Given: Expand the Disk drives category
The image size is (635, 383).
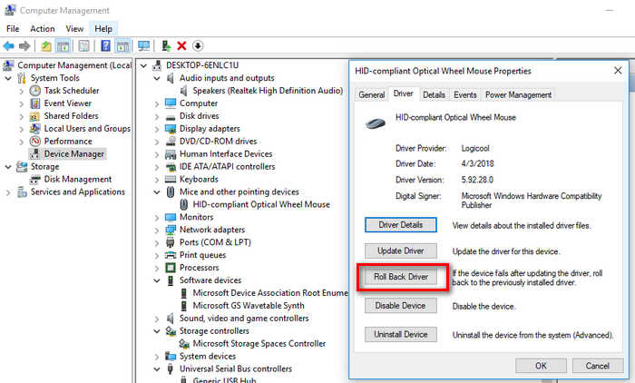Looking at the screenshot, I should coord(157,116).
